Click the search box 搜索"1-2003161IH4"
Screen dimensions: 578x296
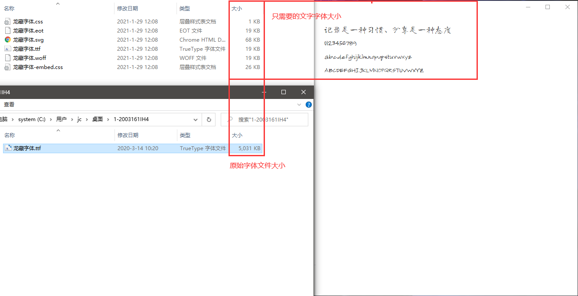[x=265, y=119]
